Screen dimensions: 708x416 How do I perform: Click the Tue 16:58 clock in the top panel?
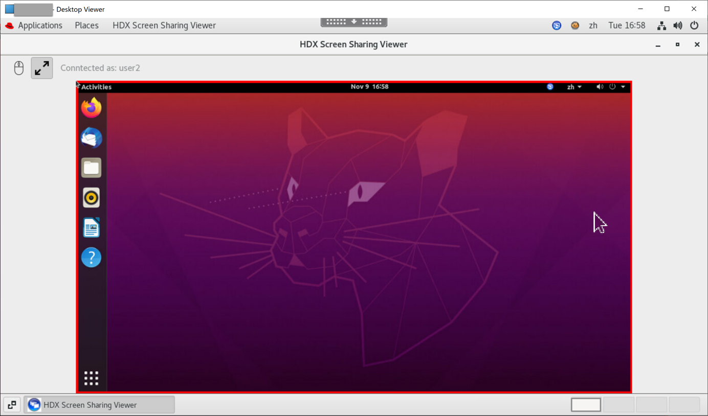[x=627, y=26]
